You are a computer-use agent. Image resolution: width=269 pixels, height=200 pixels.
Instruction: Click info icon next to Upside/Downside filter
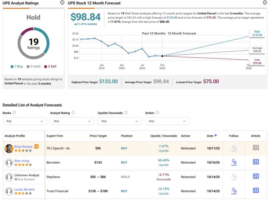pyautogui.click(x=126, y=113)
